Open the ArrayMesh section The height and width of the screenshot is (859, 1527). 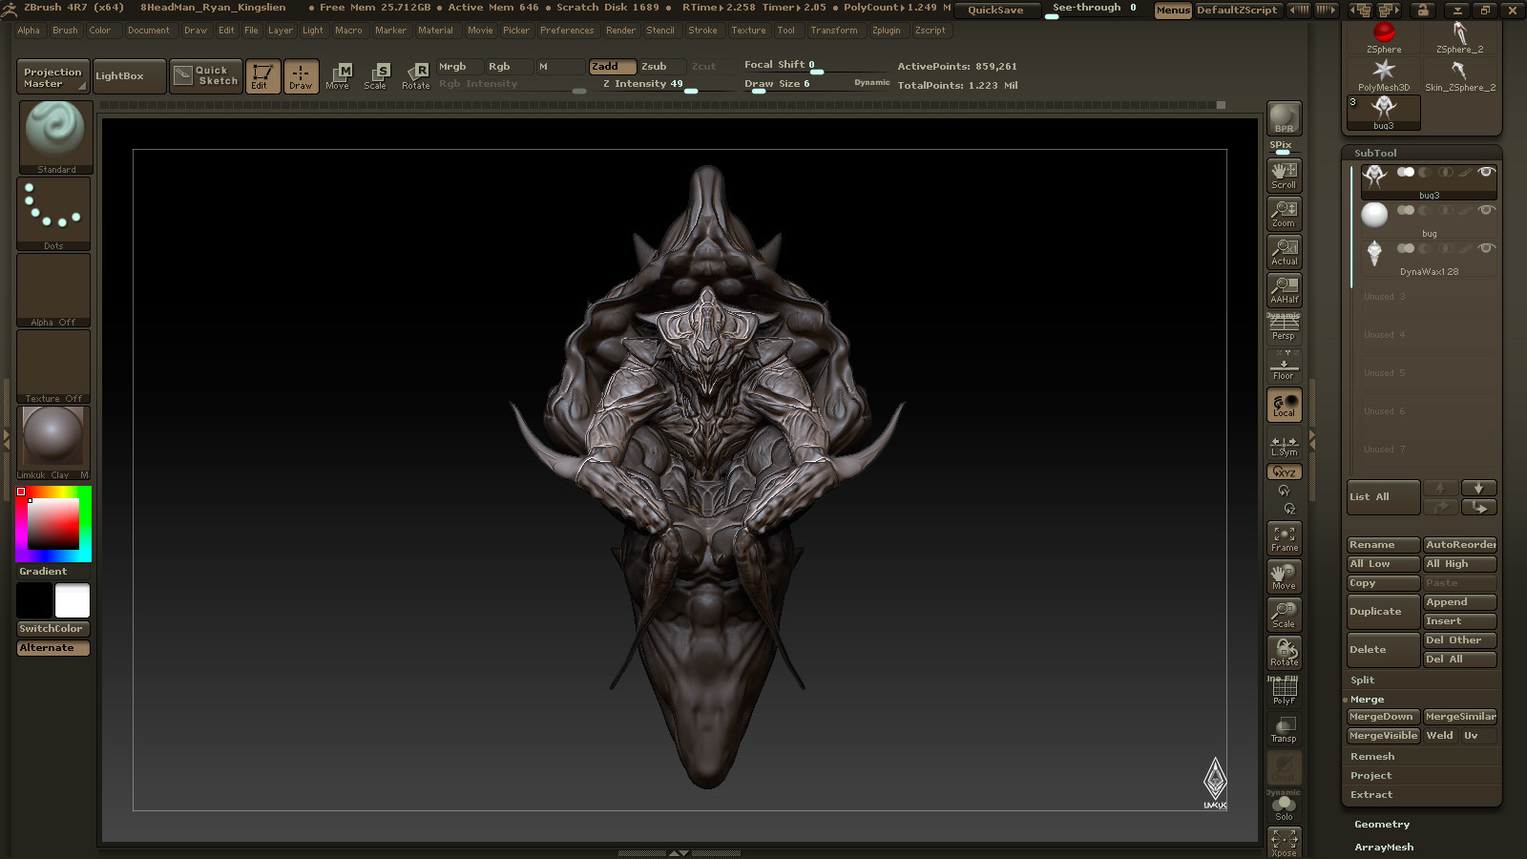click(1384, 848)
